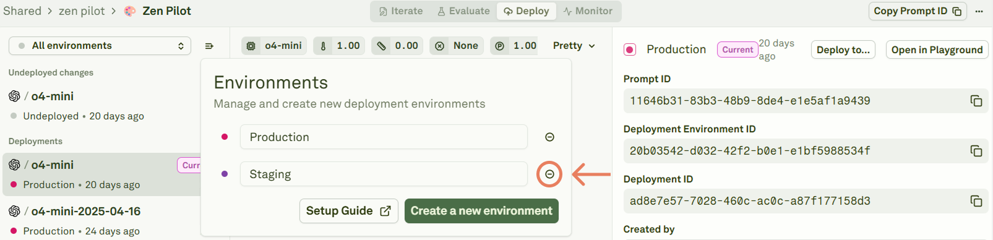The height and width of the screenshot is (240, 993).
Task: Copy the Deployment ID value
Action: click(976, 201)
